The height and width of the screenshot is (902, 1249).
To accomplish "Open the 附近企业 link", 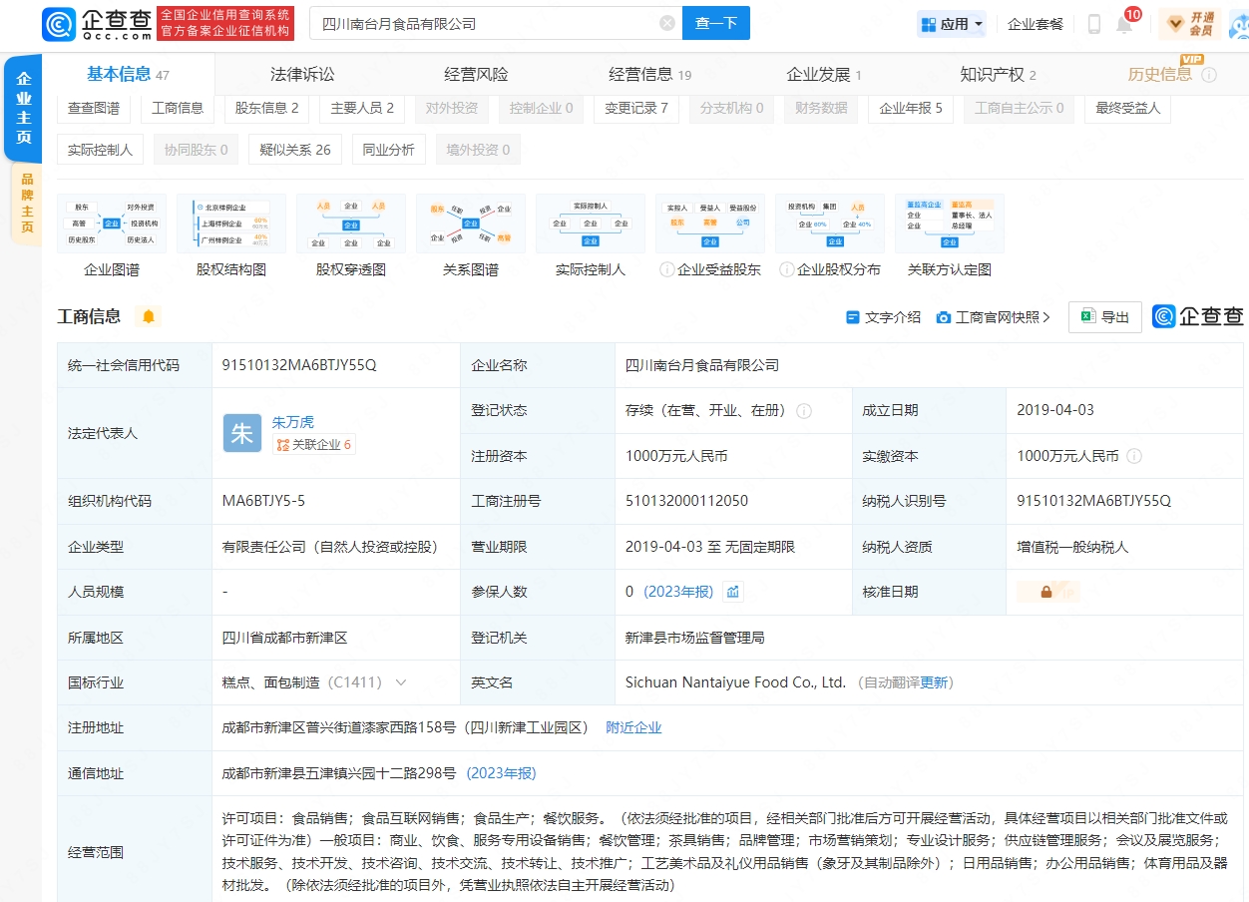I will 633,727.
